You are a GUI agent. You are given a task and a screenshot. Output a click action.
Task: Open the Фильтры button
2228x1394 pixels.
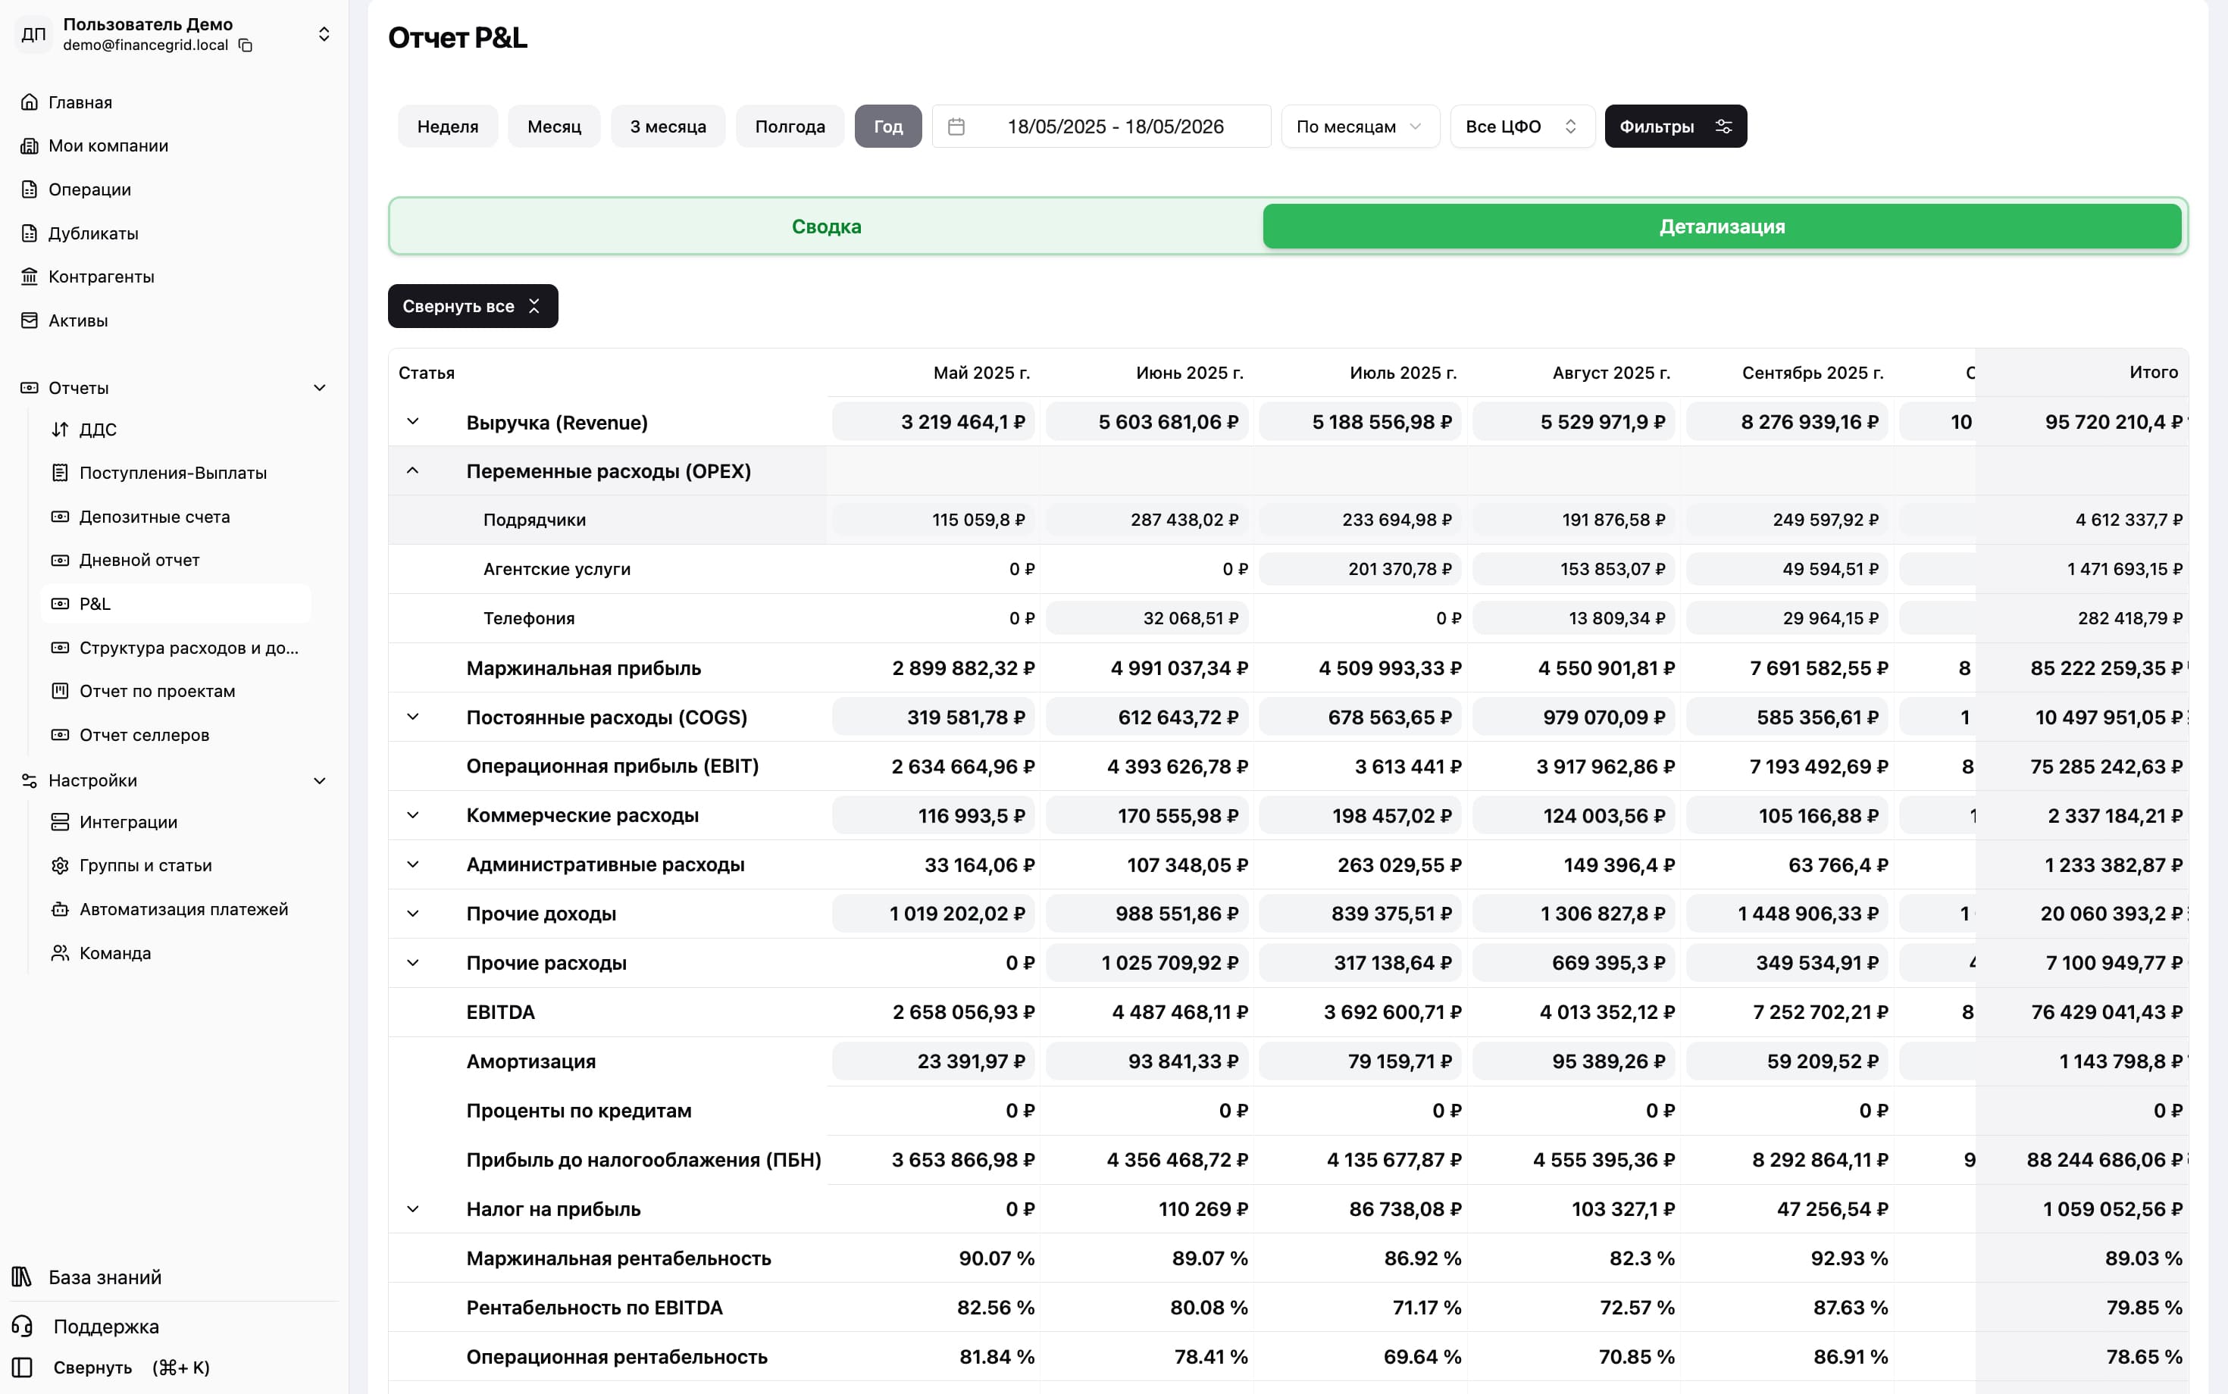coord(1676,127)
